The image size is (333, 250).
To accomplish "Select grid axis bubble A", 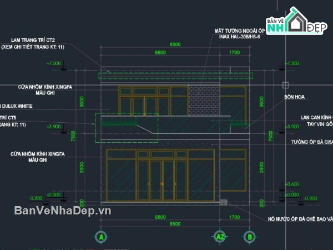I will [x=101, y=237].
